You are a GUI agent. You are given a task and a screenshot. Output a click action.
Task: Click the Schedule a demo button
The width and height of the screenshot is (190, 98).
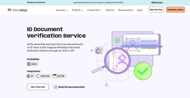pyautogui.click(x=175, y=10)
